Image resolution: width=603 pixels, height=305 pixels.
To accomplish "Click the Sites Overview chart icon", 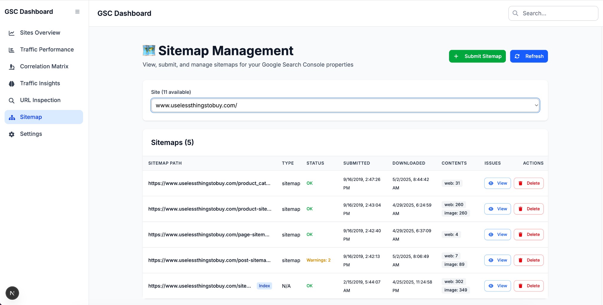I will pos(11,33).
